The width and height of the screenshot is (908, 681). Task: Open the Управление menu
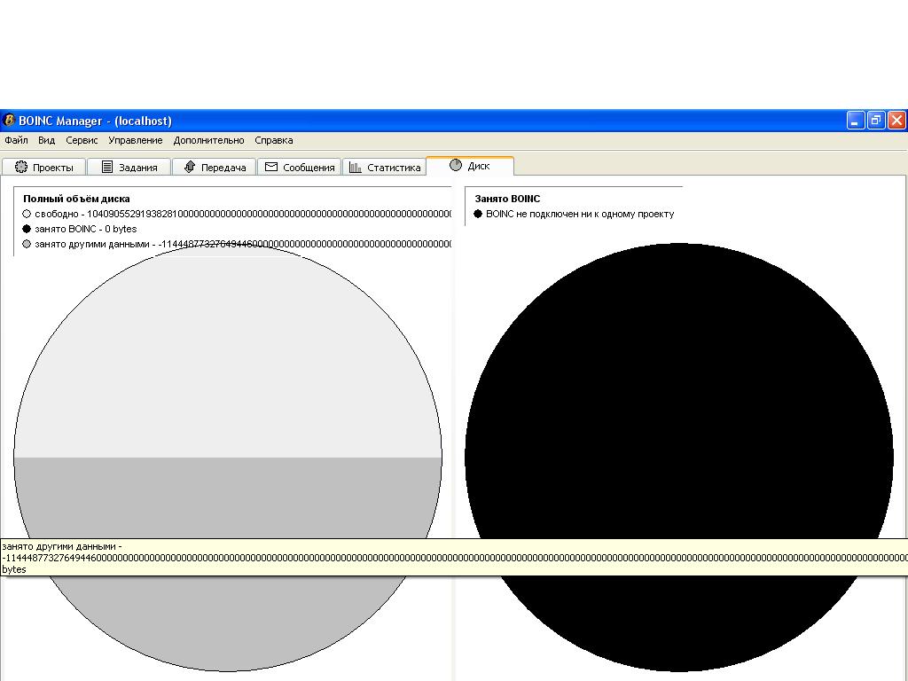135,140
